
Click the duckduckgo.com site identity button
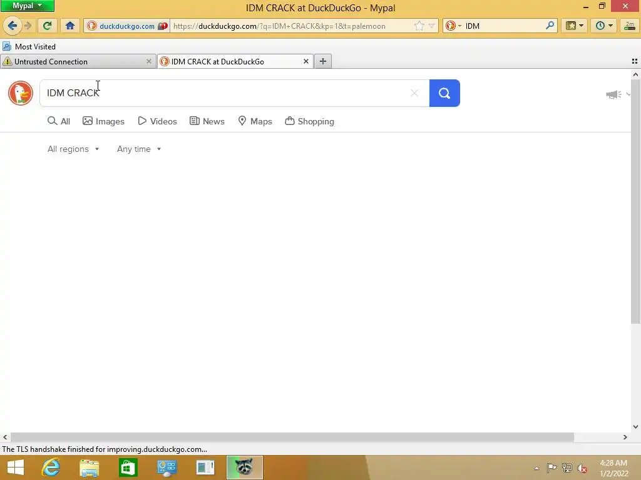tap(127, 26)
